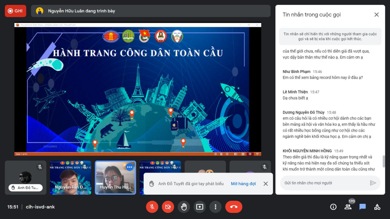The width and height of the screenshot is (390, 219).
Task: Click the chat panel scrollbar
Action: (x=384, y=161)
